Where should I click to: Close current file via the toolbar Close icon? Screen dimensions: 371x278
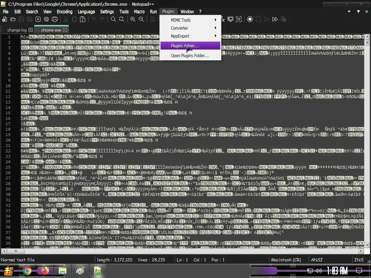(x=38, y=20)
